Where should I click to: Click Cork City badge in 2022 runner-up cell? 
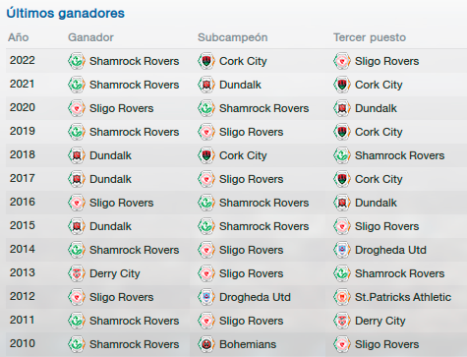pyautogui.click(x=206, y=61)
